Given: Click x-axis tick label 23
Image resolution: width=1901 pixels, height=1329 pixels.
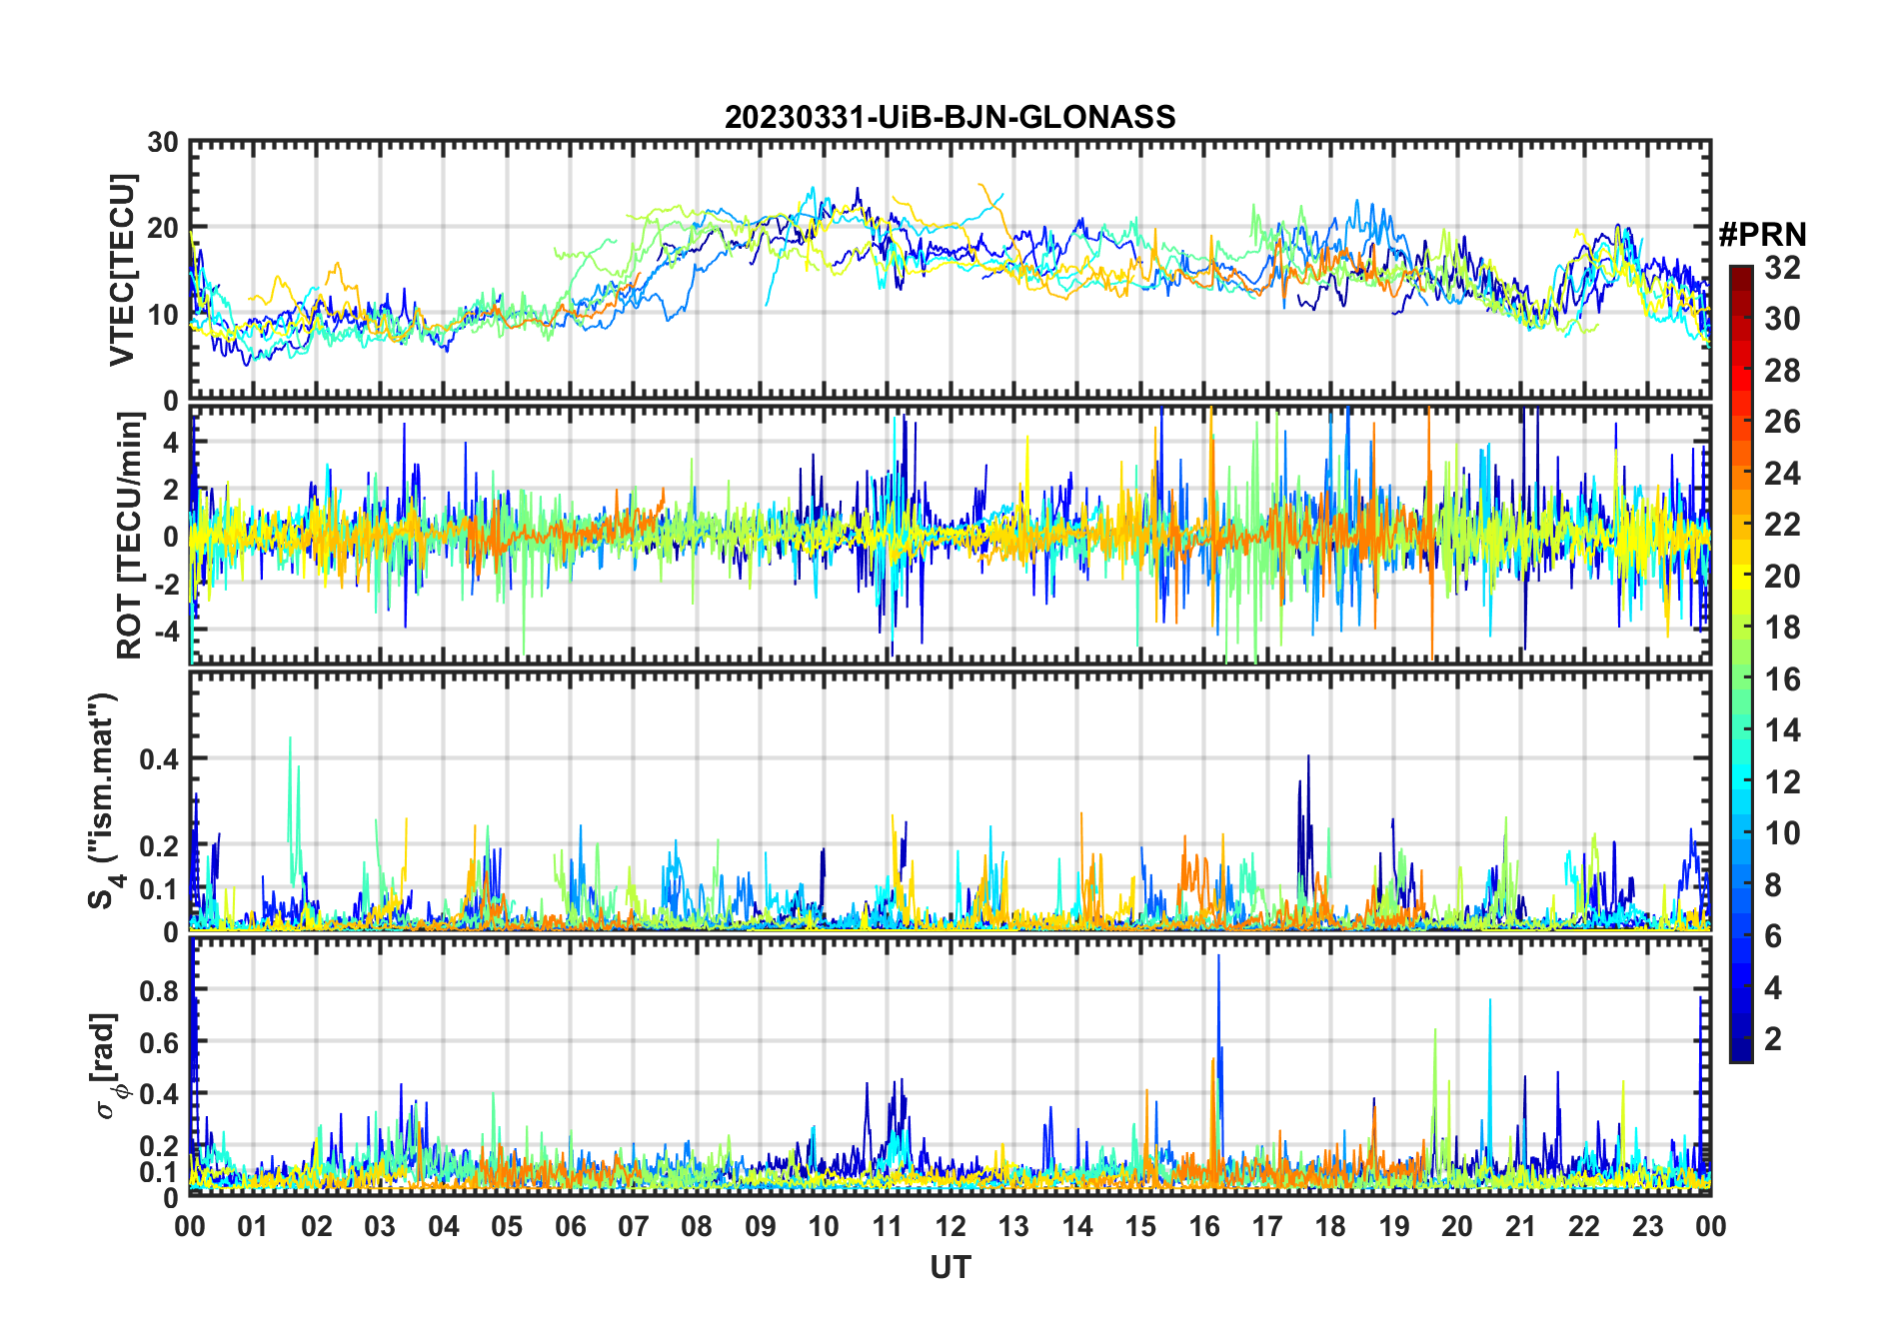Looking at the screenshot, I should 1647,1226.
